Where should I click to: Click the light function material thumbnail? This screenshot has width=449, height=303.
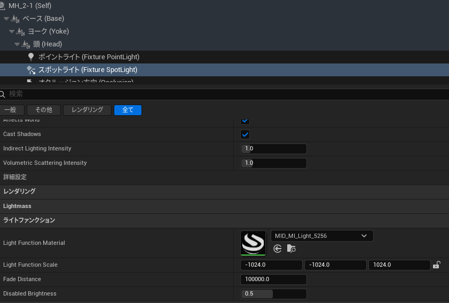(x=253, y=243)
